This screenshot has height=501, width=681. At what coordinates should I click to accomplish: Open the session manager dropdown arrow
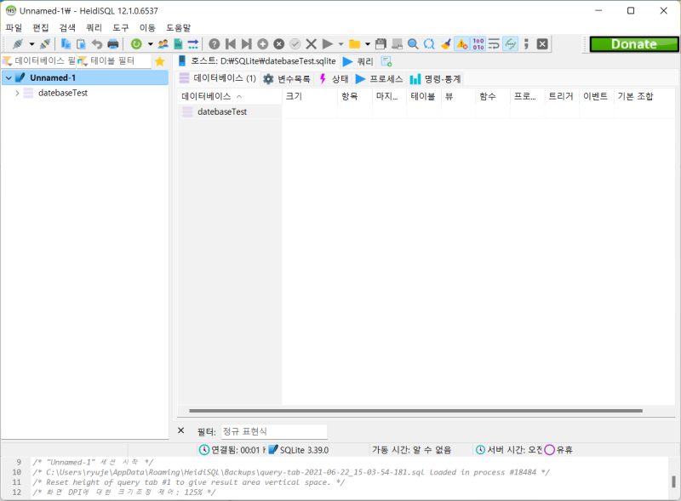click(x=31, y=44)
